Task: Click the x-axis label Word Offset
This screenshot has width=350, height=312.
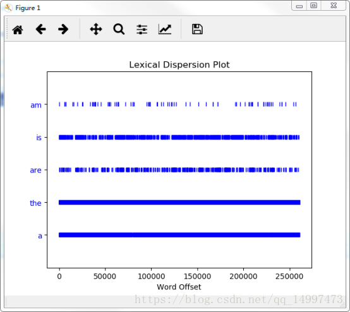Action: click(x=179, y=287)
